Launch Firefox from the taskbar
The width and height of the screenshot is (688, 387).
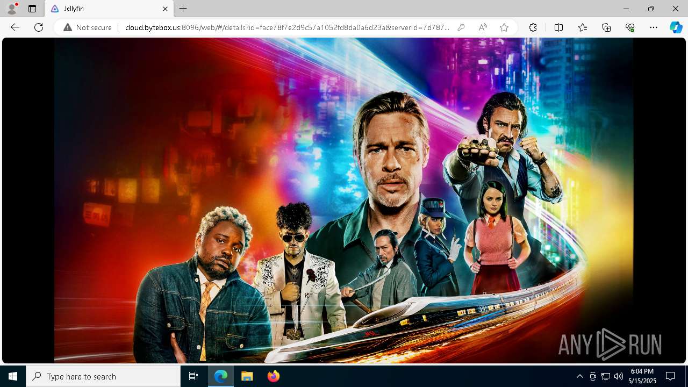[273, 376]
